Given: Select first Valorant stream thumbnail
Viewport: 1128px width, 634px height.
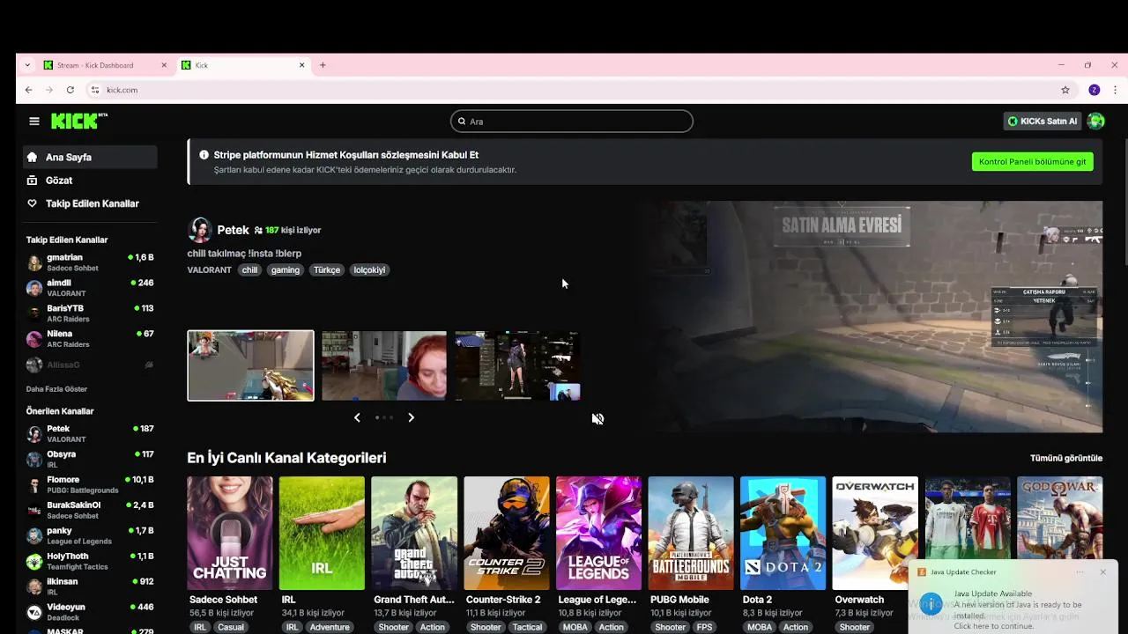Looking at the screenshot, I should (x=250, y=365).
